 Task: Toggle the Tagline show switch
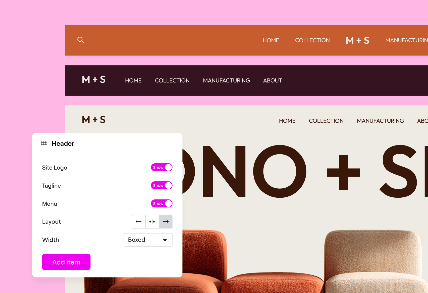(x=162, y=185)
